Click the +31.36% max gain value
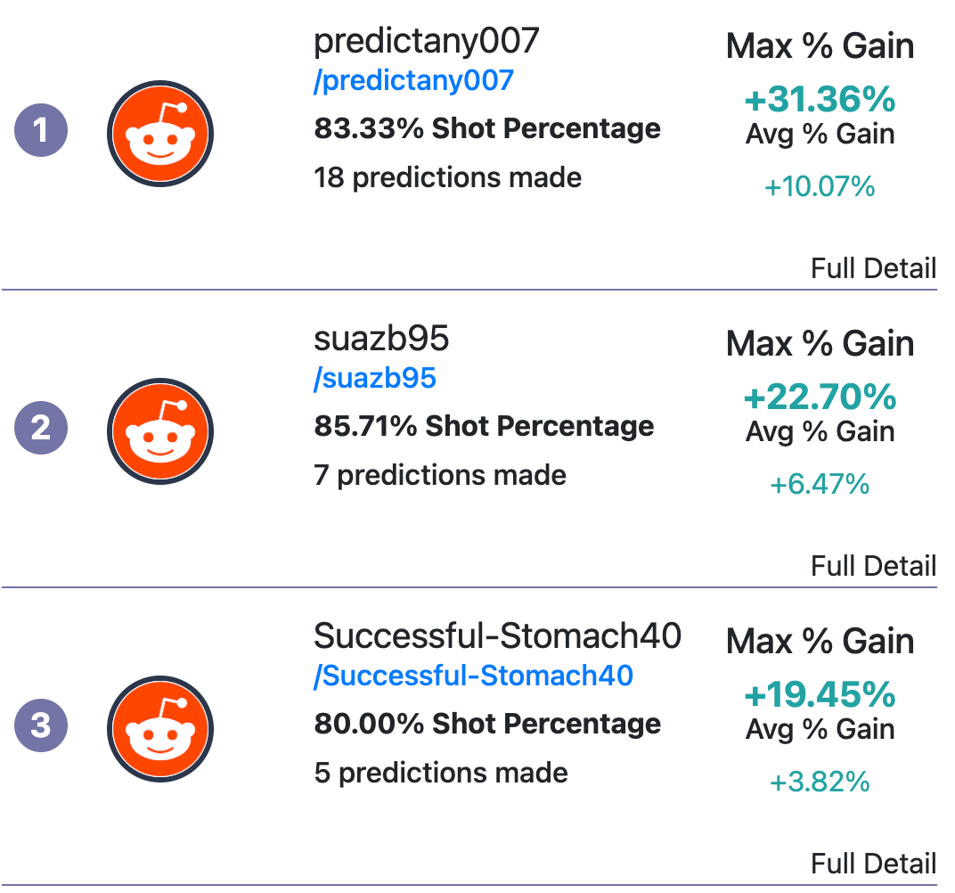The image size is (955, 893). click(x=820, y=99)
